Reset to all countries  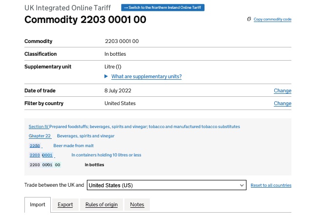(271, 186)
